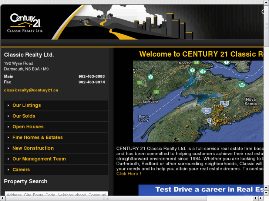The height and width of the screenshot is (201, 269).
Task: Click the scroll down arrow at the bottom
Action: point(266,193)
